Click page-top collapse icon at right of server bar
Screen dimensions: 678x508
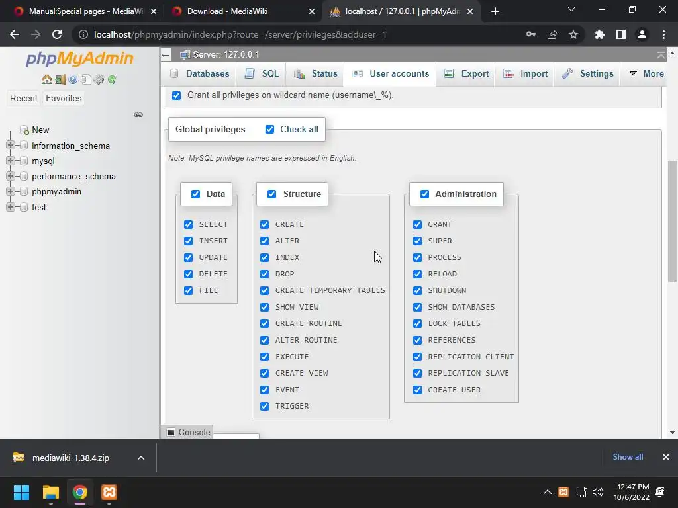point(661,55)
